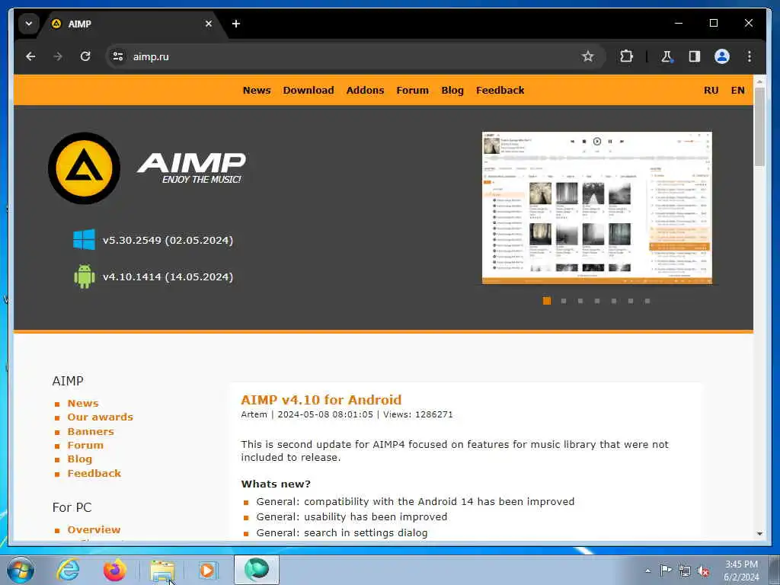Open Blog in the orange navigation bar
The image size is (780, 585).
452,91
